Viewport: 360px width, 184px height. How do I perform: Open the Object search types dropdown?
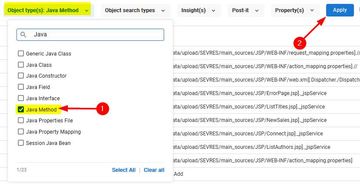(x=135, y=10)
